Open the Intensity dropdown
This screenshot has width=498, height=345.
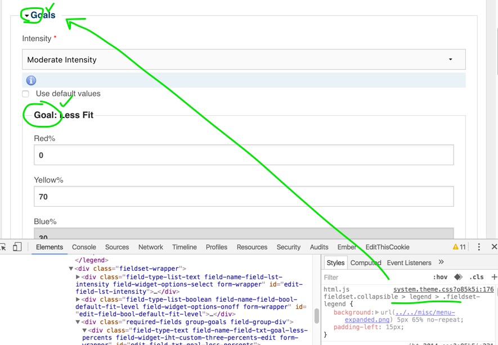244,60
